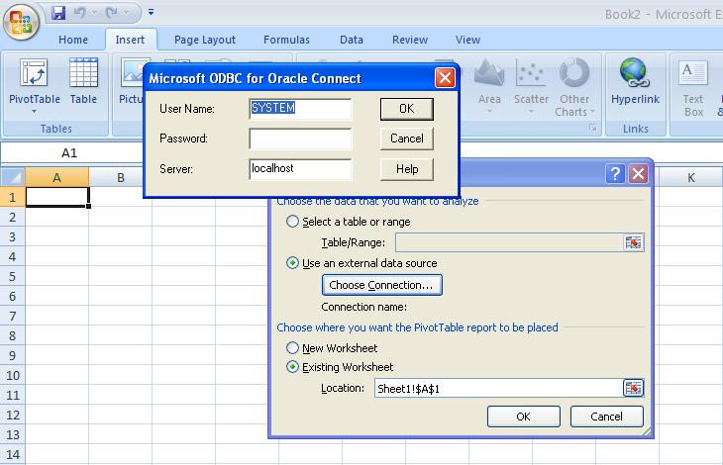
Task: Select 'Use an external data source' option
Action: click(x=292, y=263)
